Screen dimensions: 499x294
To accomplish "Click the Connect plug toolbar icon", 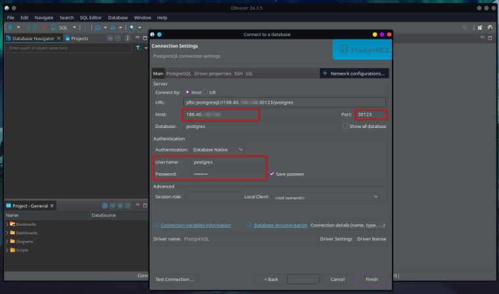I will click(28, 28).
